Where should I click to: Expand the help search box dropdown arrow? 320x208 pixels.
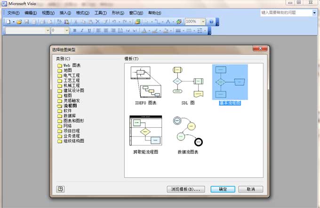pos(314,13)
